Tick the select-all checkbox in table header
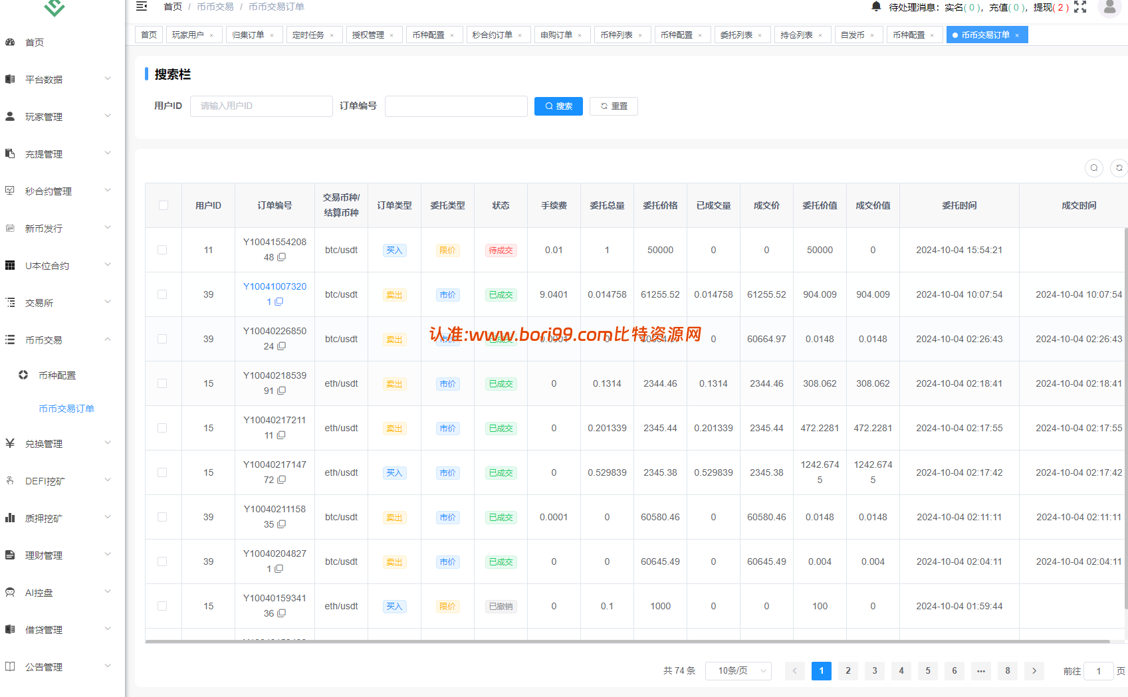 pos(164,205)
